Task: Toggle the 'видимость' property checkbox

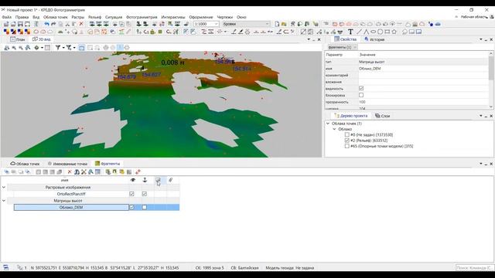Action: coord(361,88)
